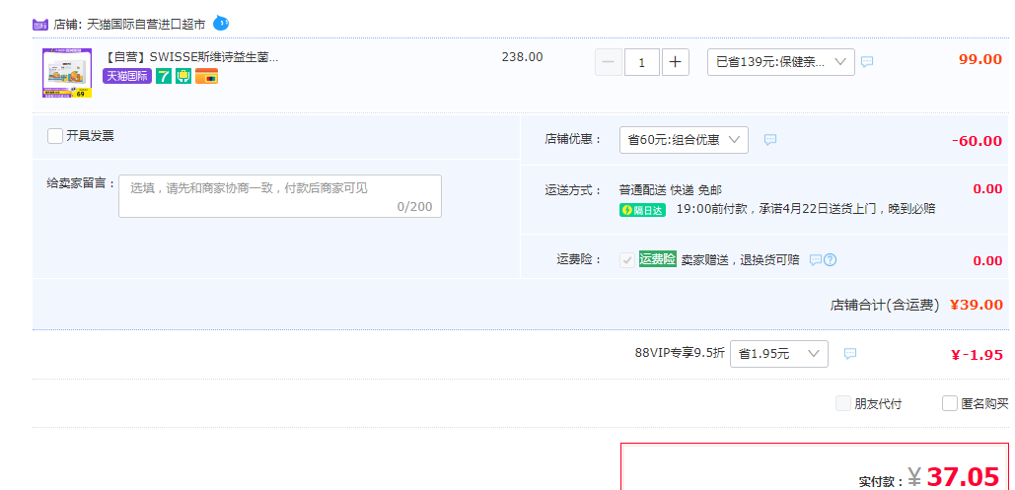Click the orange credit card icon

coord(206,76)
